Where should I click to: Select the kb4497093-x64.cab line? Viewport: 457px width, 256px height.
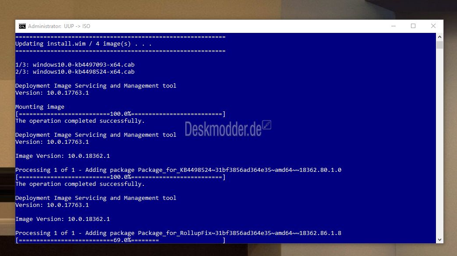pos(75,65)
